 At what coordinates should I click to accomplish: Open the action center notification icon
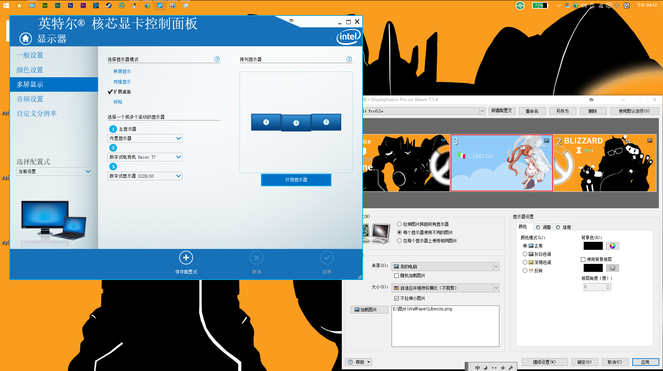(x=609, y=5)
